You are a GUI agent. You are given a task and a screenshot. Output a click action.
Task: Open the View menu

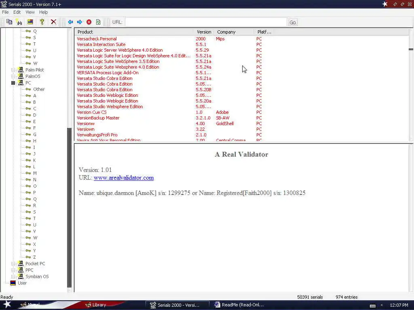30,12
